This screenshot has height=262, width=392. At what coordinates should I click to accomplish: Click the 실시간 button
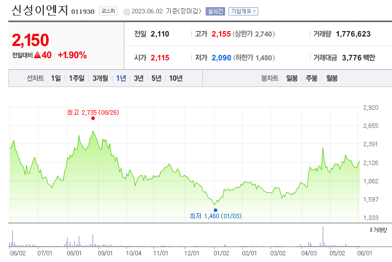(215, 11)
